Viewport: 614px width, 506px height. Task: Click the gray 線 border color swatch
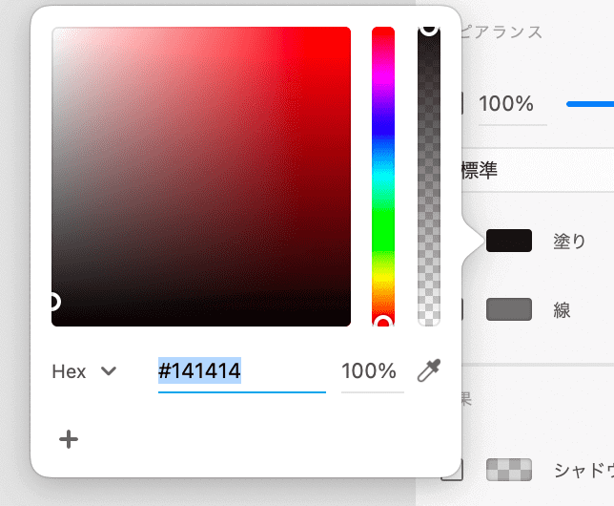pyautogui.click(x=509, y=309)
